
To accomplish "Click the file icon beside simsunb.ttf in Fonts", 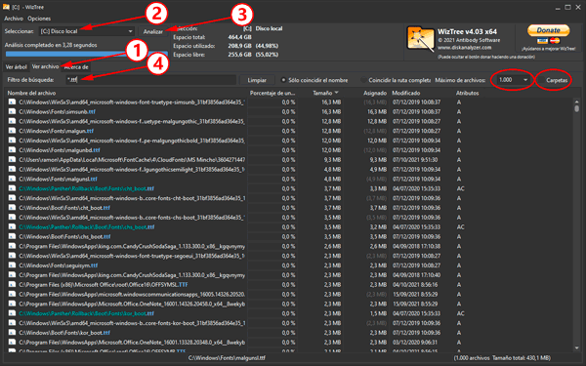I will tap(12, 111).
